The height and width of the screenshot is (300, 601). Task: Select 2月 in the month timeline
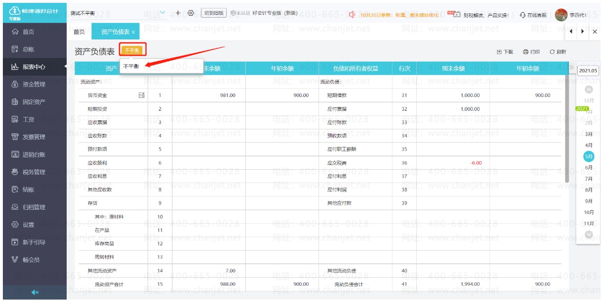589,123
